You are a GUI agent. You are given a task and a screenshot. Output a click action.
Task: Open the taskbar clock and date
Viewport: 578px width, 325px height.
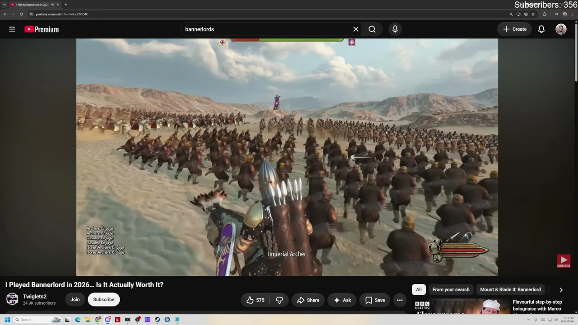click(x=567, y=320)
